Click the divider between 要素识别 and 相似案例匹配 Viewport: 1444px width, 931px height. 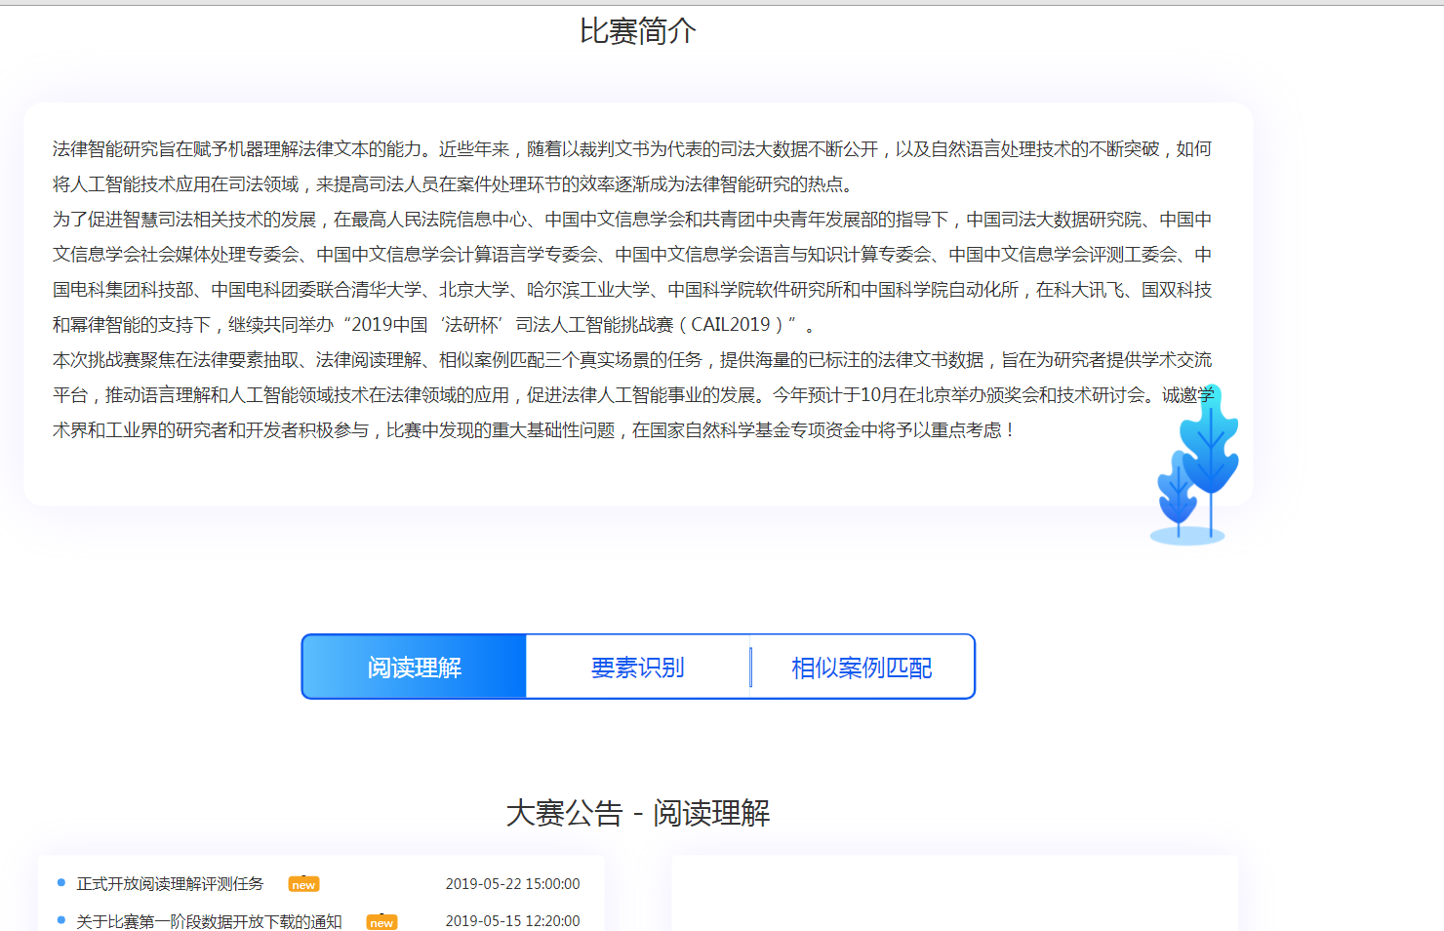click(x=750, y=667)
